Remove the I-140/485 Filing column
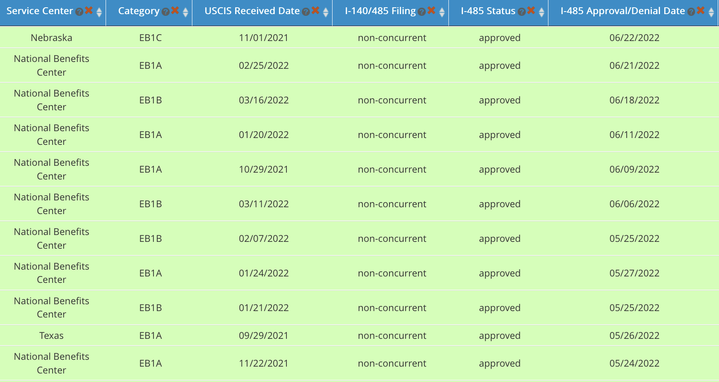719x382 pixels. [x=432, y=10]
